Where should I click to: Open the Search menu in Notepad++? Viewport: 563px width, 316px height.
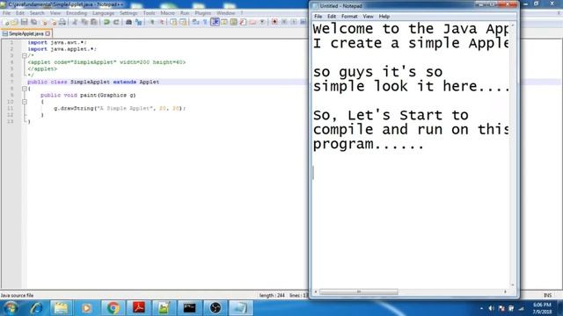pyautogui.click(x=37, y=13)
